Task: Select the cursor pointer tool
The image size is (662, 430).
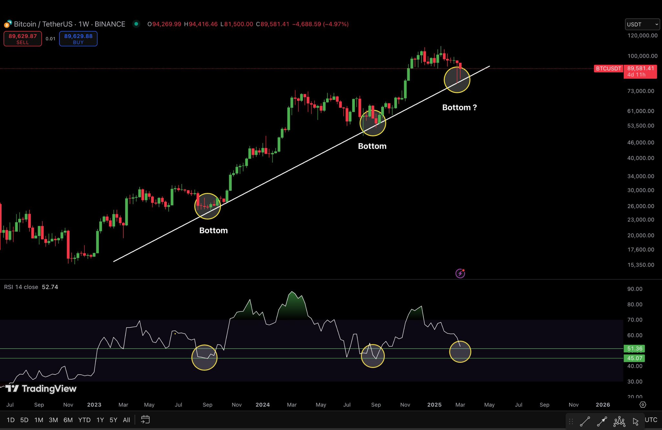Action: coord(635,421)
